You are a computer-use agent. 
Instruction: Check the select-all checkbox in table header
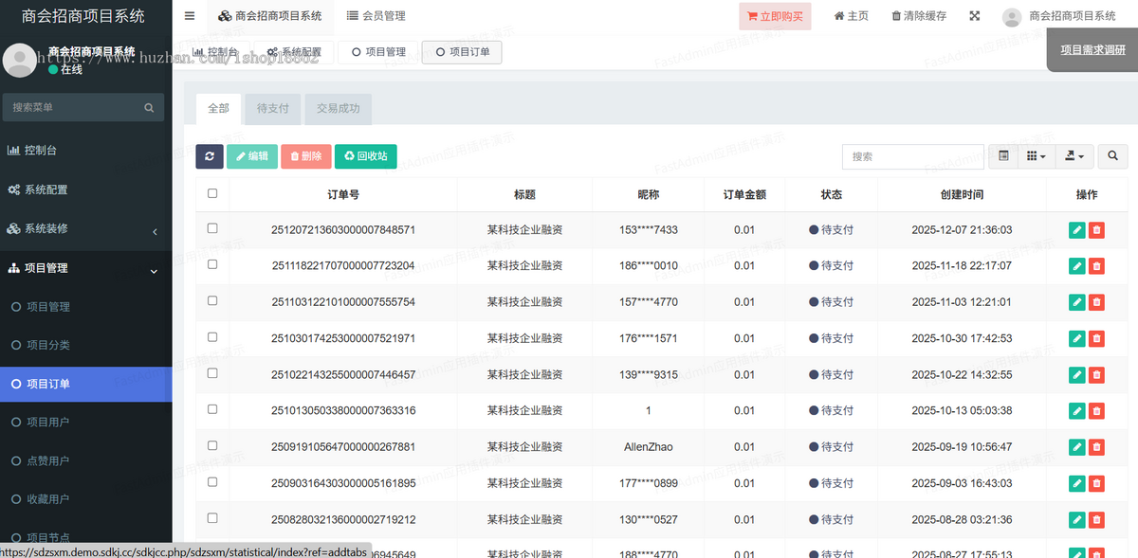(212, 193)
